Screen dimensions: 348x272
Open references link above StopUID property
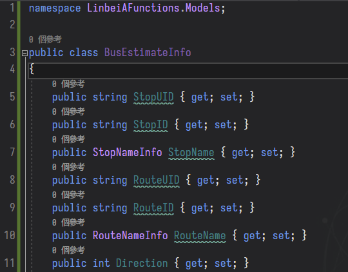click(x=68, y=84)
